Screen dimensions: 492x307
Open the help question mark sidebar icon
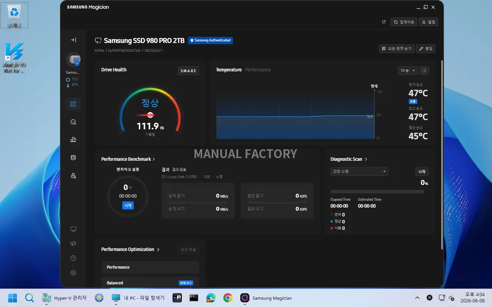tap(73, 258)
